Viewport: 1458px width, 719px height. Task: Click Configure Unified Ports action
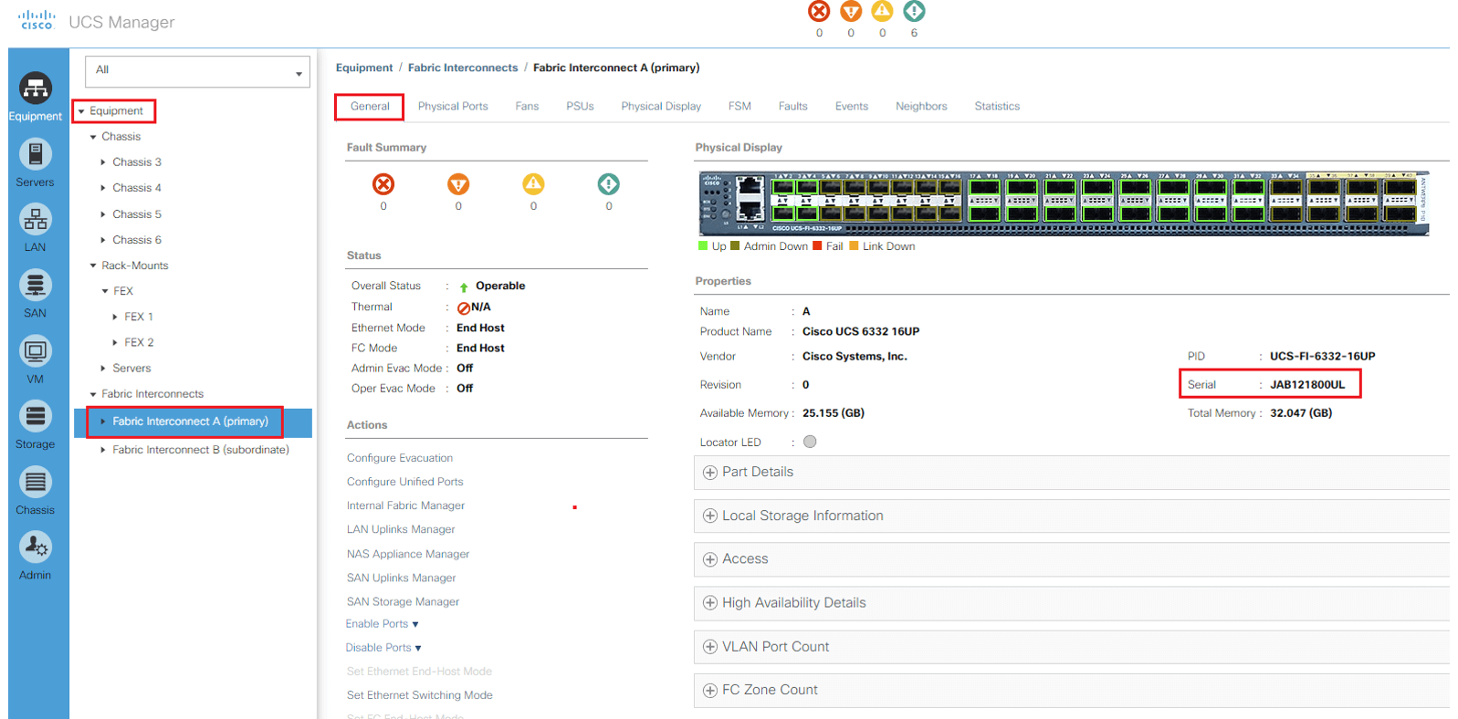point(404,482)
